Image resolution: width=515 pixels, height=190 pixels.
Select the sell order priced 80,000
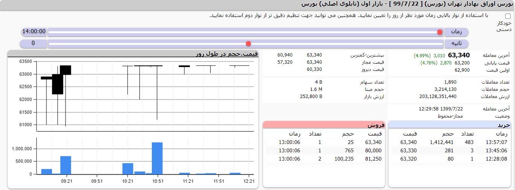point(324,150)
